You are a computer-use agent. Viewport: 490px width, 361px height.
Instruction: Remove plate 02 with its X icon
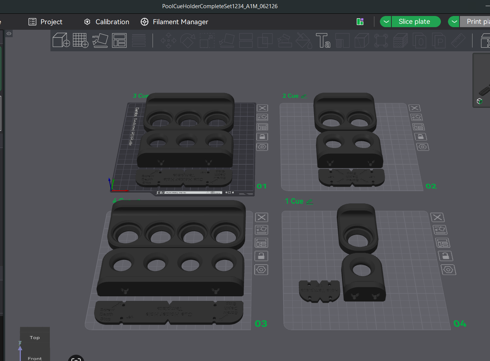tap(414, 108)
